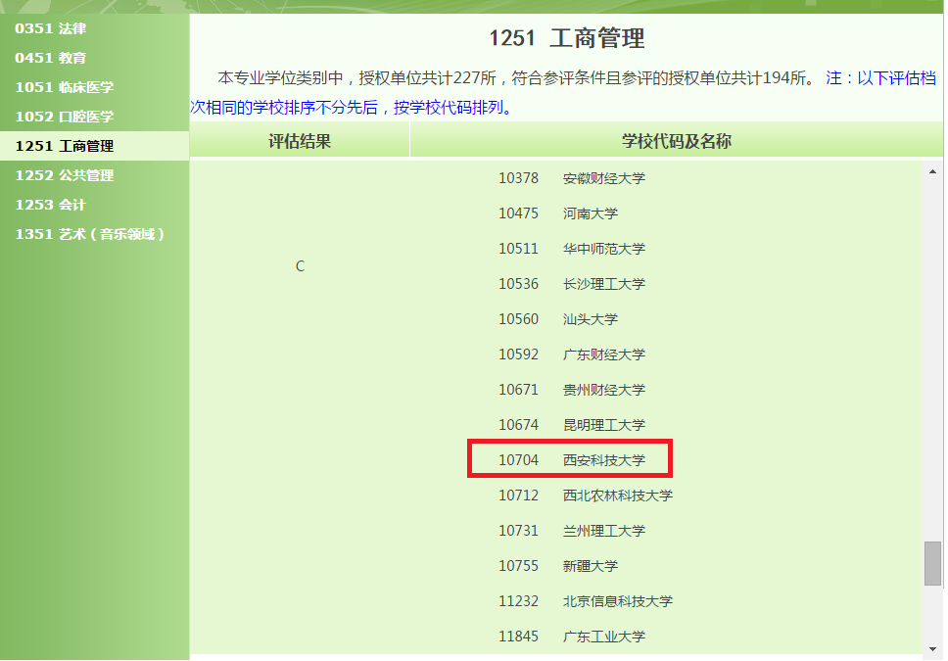Screen dimensions: 948x661
Task: Click the 西北农林科技大学 entry
Action: (x=617, y=496)
